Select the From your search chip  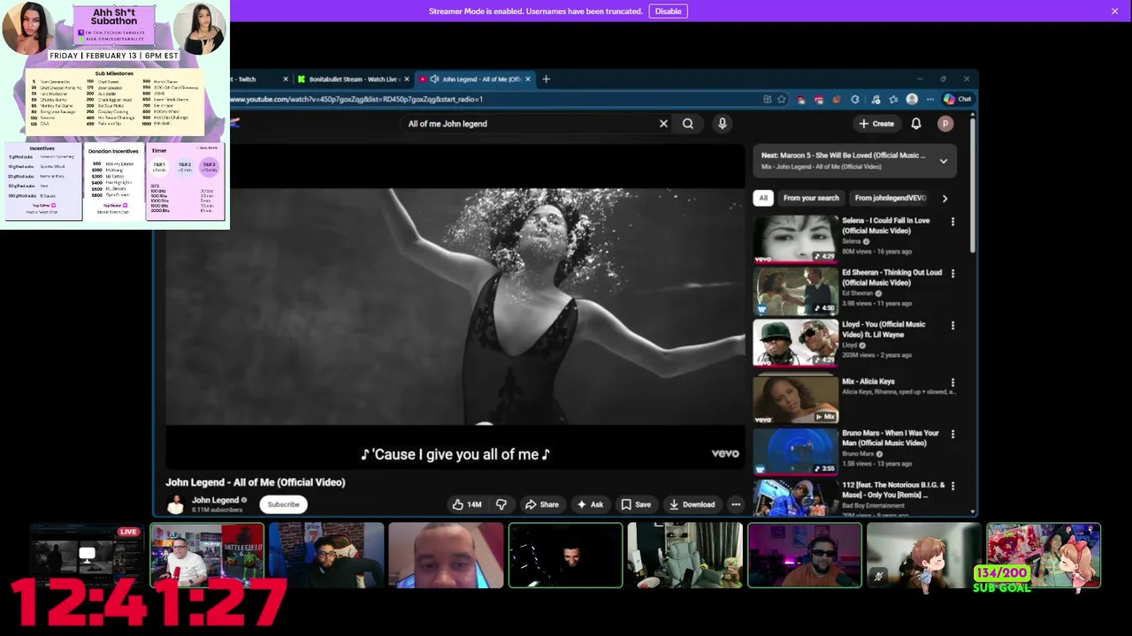point(811,198)
